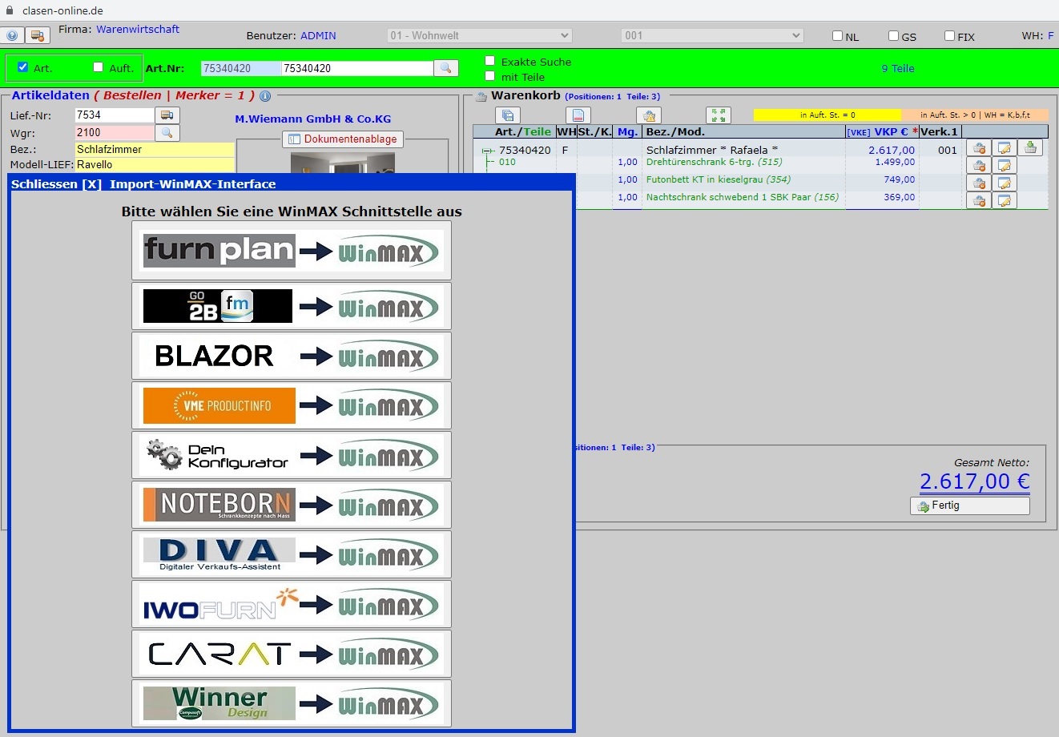This screenshot has width=1059, height=737.
Task: Choose the IWOFURN to WinMAX interface
Action: click(292, 604)
